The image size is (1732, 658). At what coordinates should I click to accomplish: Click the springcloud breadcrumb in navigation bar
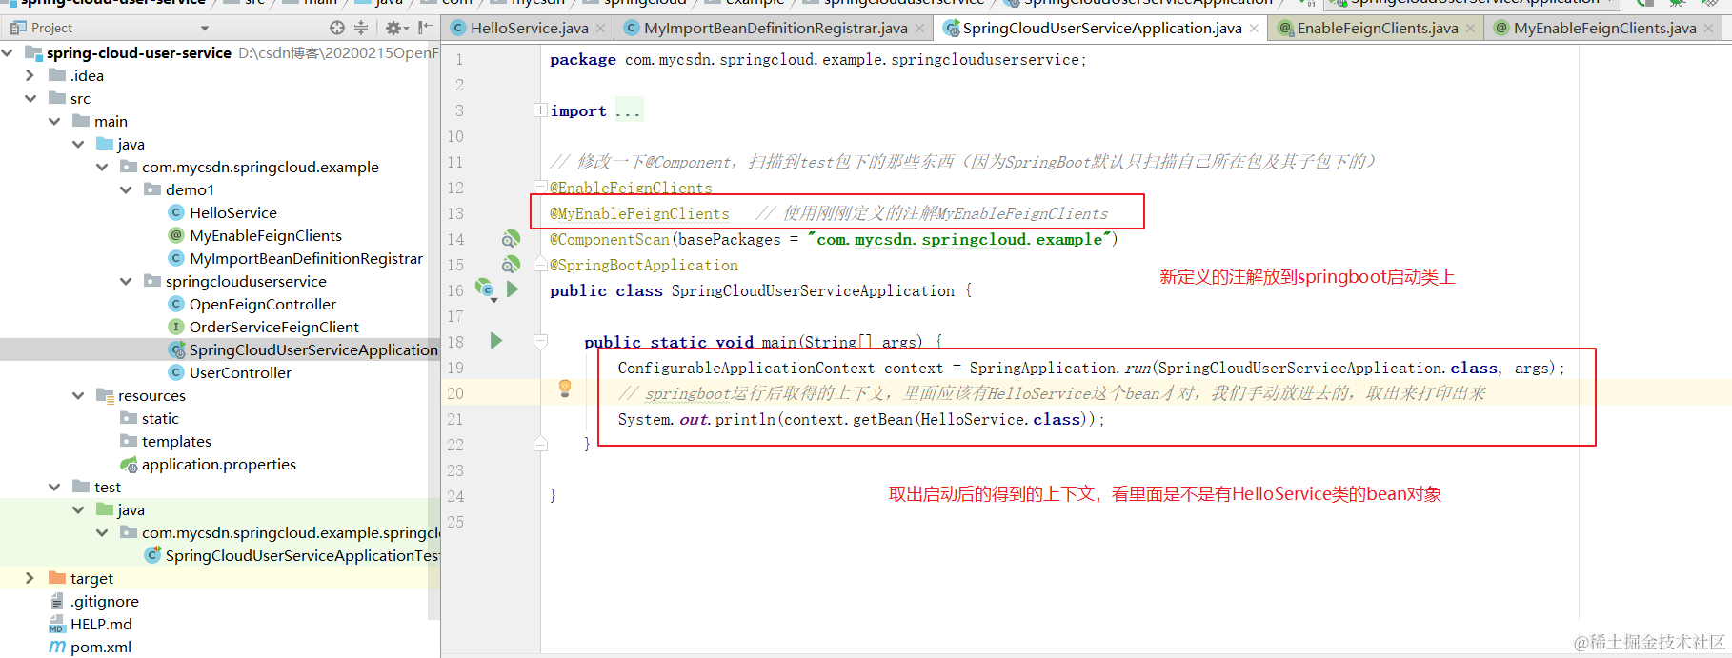[x=644, y=3]
